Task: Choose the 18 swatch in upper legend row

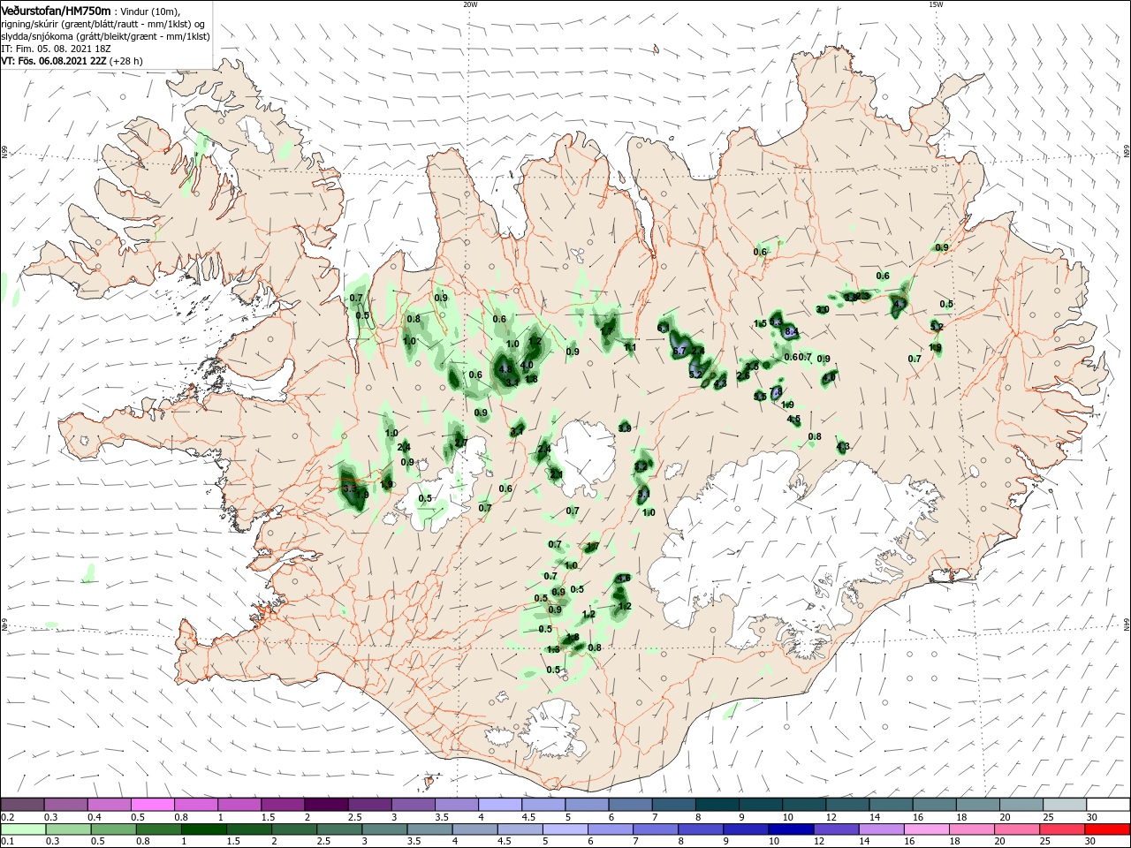Action: tap(976, 805)
